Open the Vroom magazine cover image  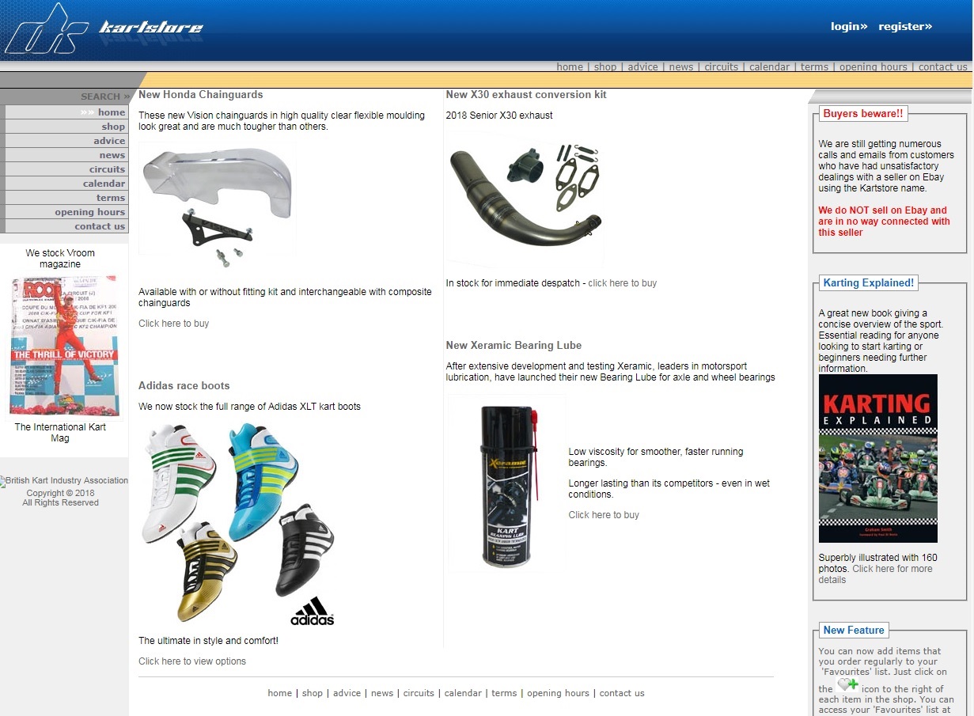tap(65, 346)
